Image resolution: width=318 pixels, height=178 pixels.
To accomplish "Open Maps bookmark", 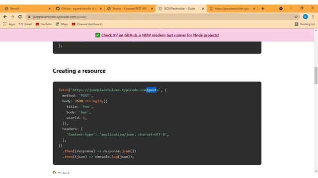I will pos(62,24).
